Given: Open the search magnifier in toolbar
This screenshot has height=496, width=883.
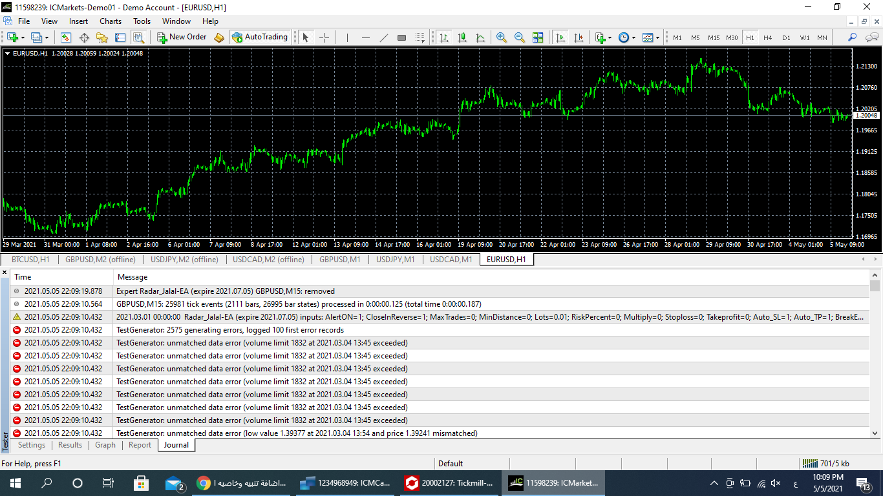Looking at the screenshot, I should tap(852, 37).
